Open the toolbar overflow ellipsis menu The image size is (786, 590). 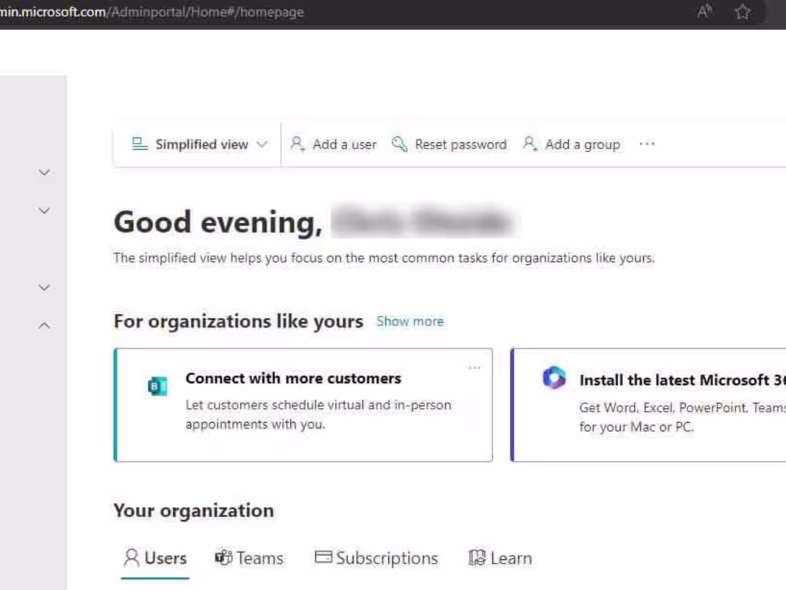[647, 144]
